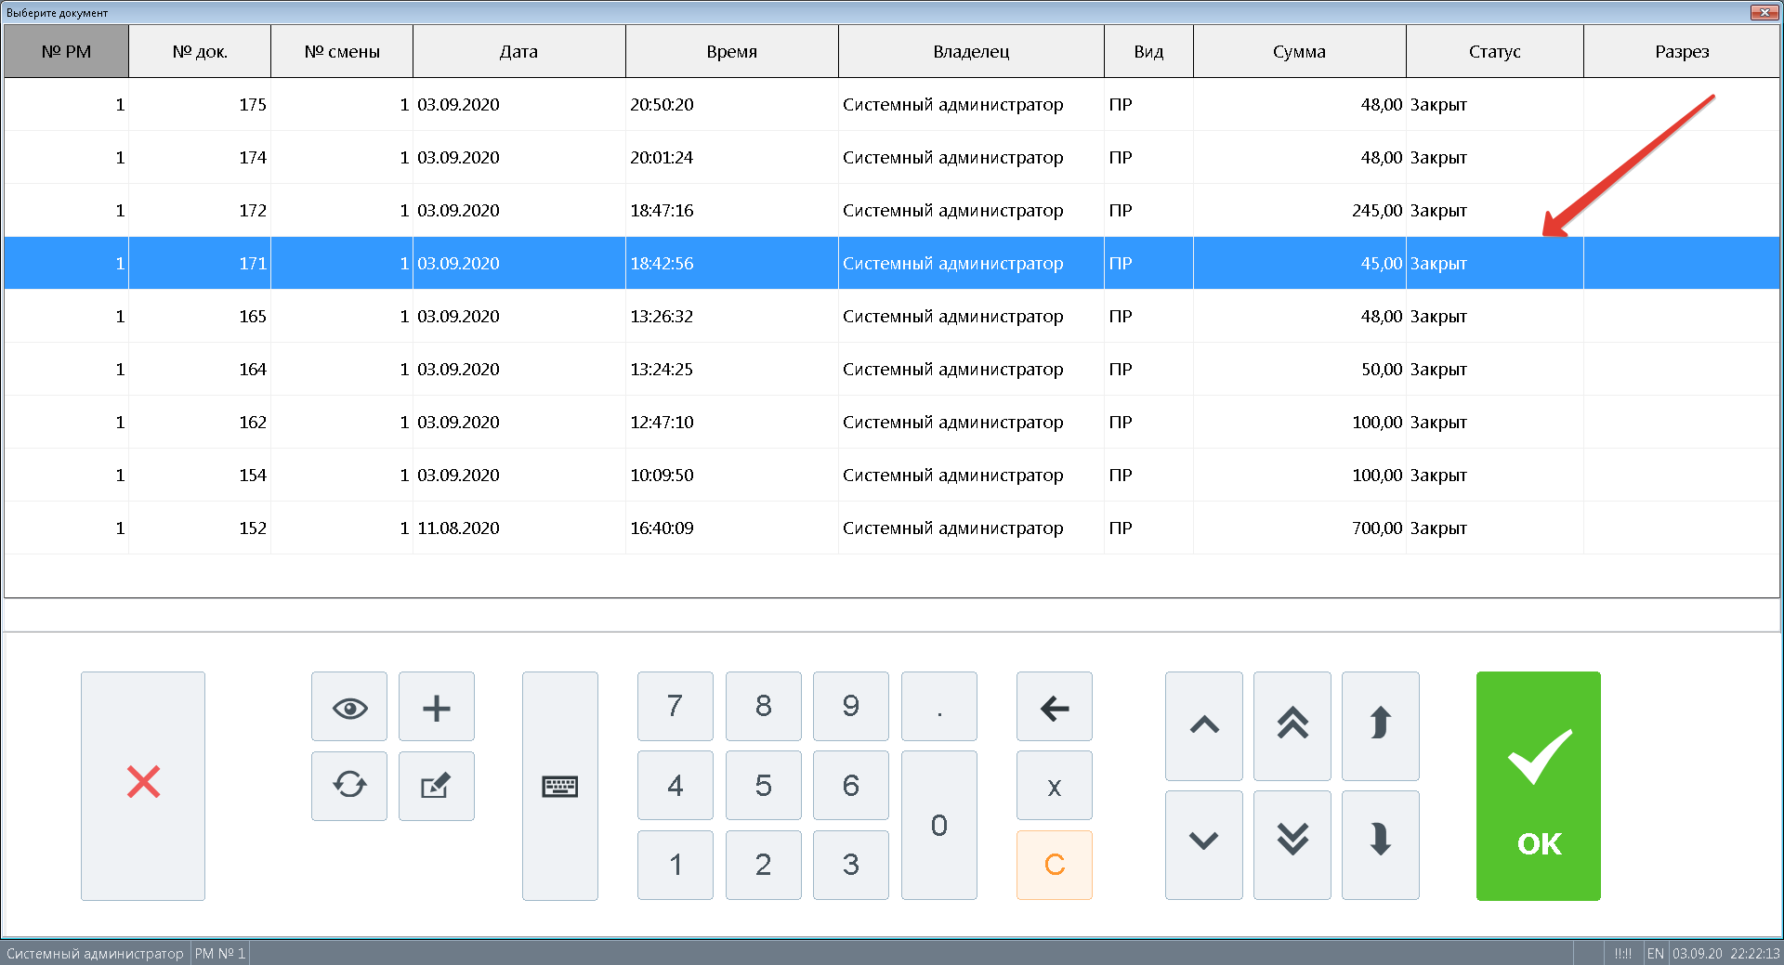The image size is (1784, 965).
Task: Tap numpad digit 9
Action: click(x=851, y=707)
